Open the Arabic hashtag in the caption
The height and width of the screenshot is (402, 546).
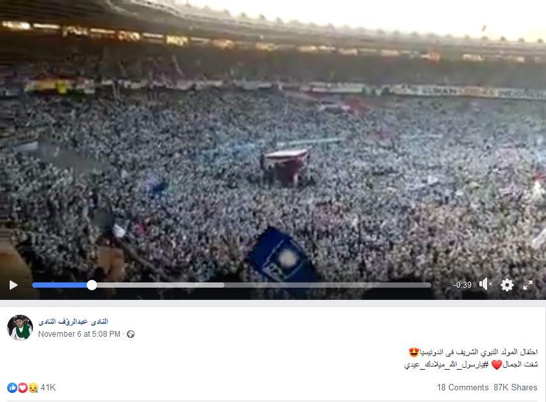pyautogui.click(x=447, y=365)
